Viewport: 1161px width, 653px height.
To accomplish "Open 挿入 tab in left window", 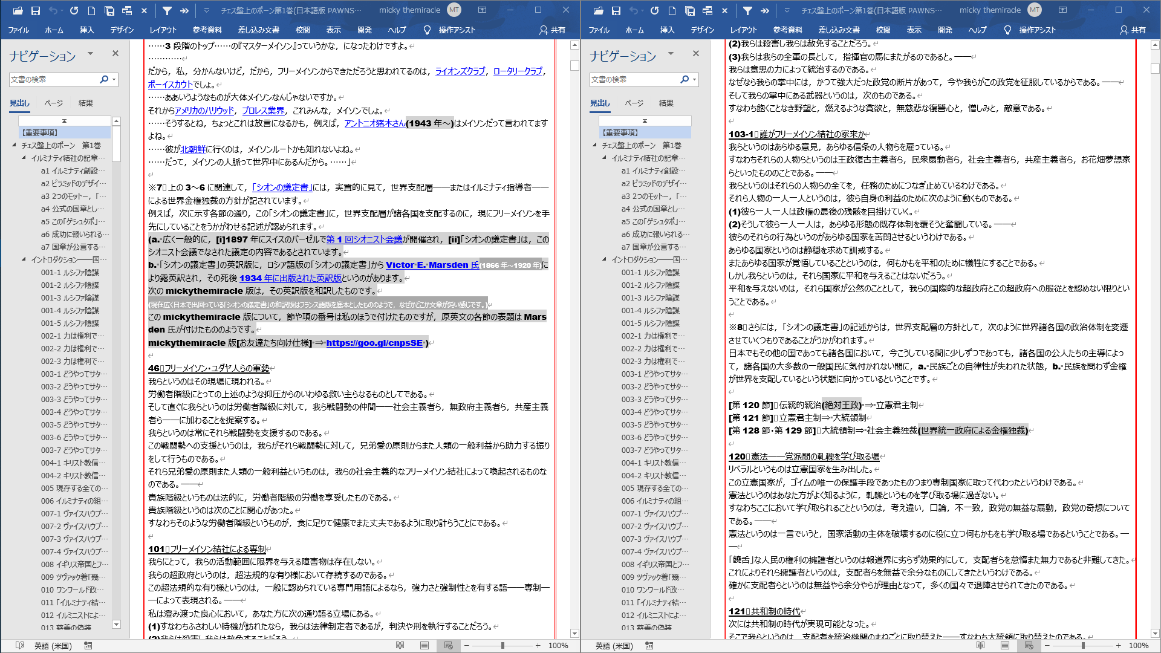I will coord(87,30).
